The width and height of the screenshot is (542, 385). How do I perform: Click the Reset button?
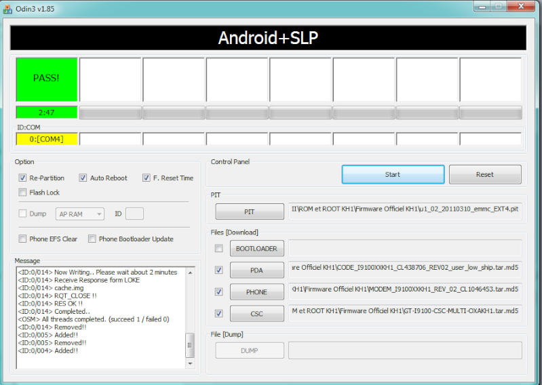coord(485,174)
